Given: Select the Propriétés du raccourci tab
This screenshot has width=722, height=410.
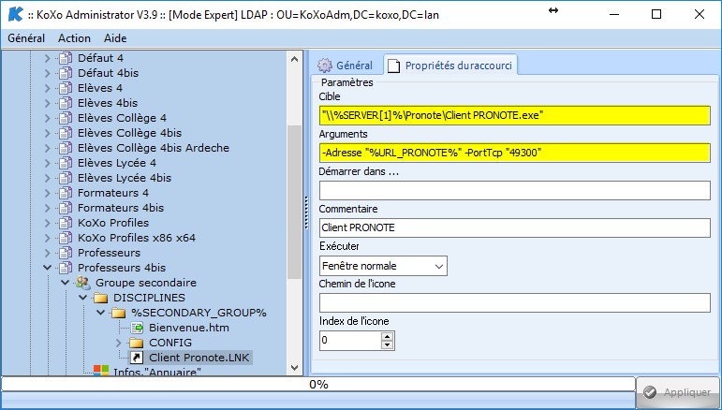Looking at the screenshot, I should (450, 66).
